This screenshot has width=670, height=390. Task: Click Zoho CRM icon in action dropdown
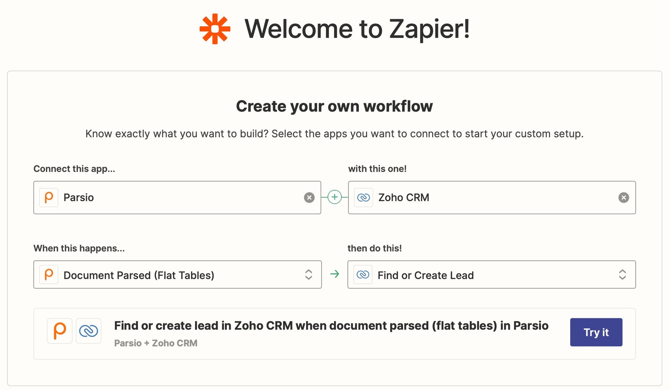coord(363,275)
